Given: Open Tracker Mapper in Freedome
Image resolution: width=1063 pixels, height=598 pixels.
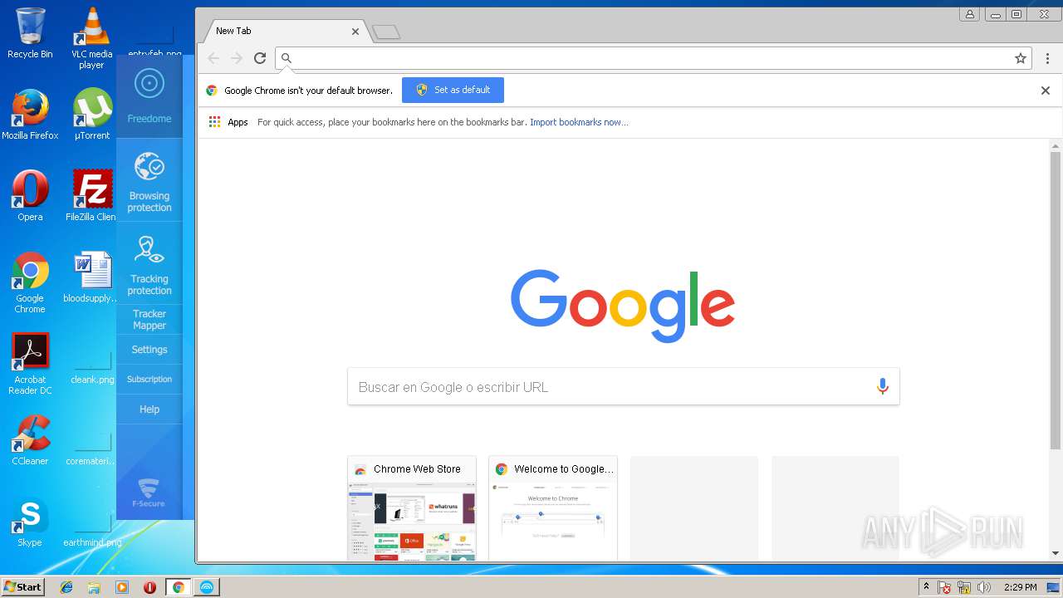Looking at the screenshot, I should (149, 320).
